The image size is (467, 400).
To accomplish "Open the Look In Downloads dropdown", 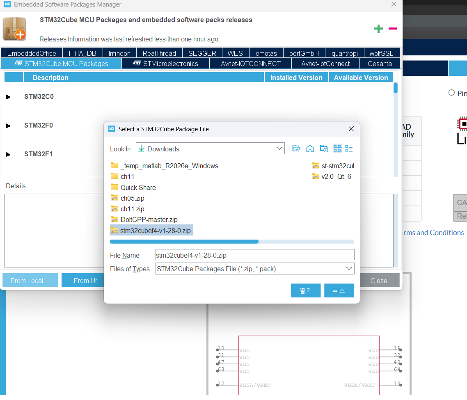I will tap(210, 149).
